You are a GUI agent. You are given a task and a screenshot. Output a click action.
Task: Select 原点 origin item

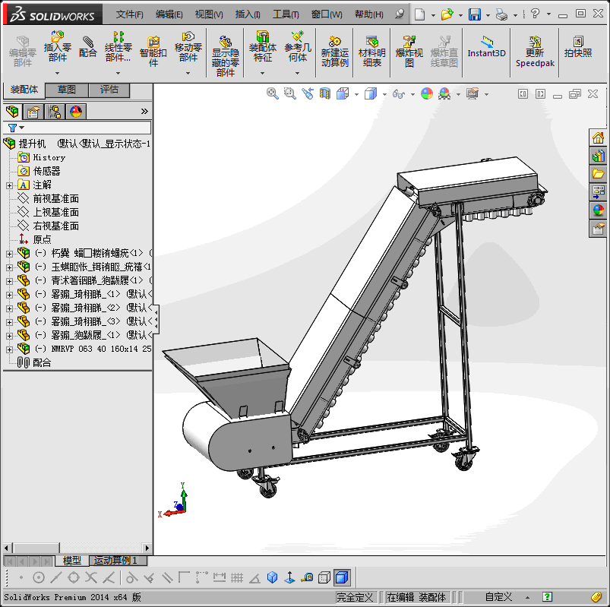pos(42,239)
